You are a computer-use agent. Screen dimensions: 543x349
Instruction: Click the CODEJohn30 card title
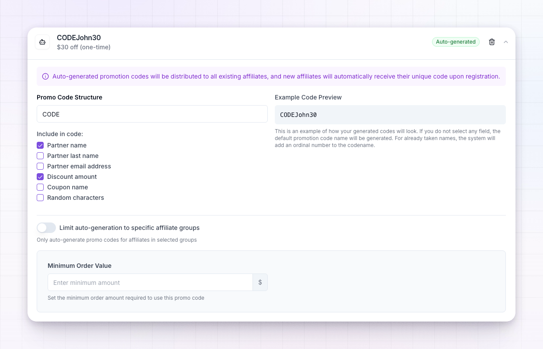[79, 38]
